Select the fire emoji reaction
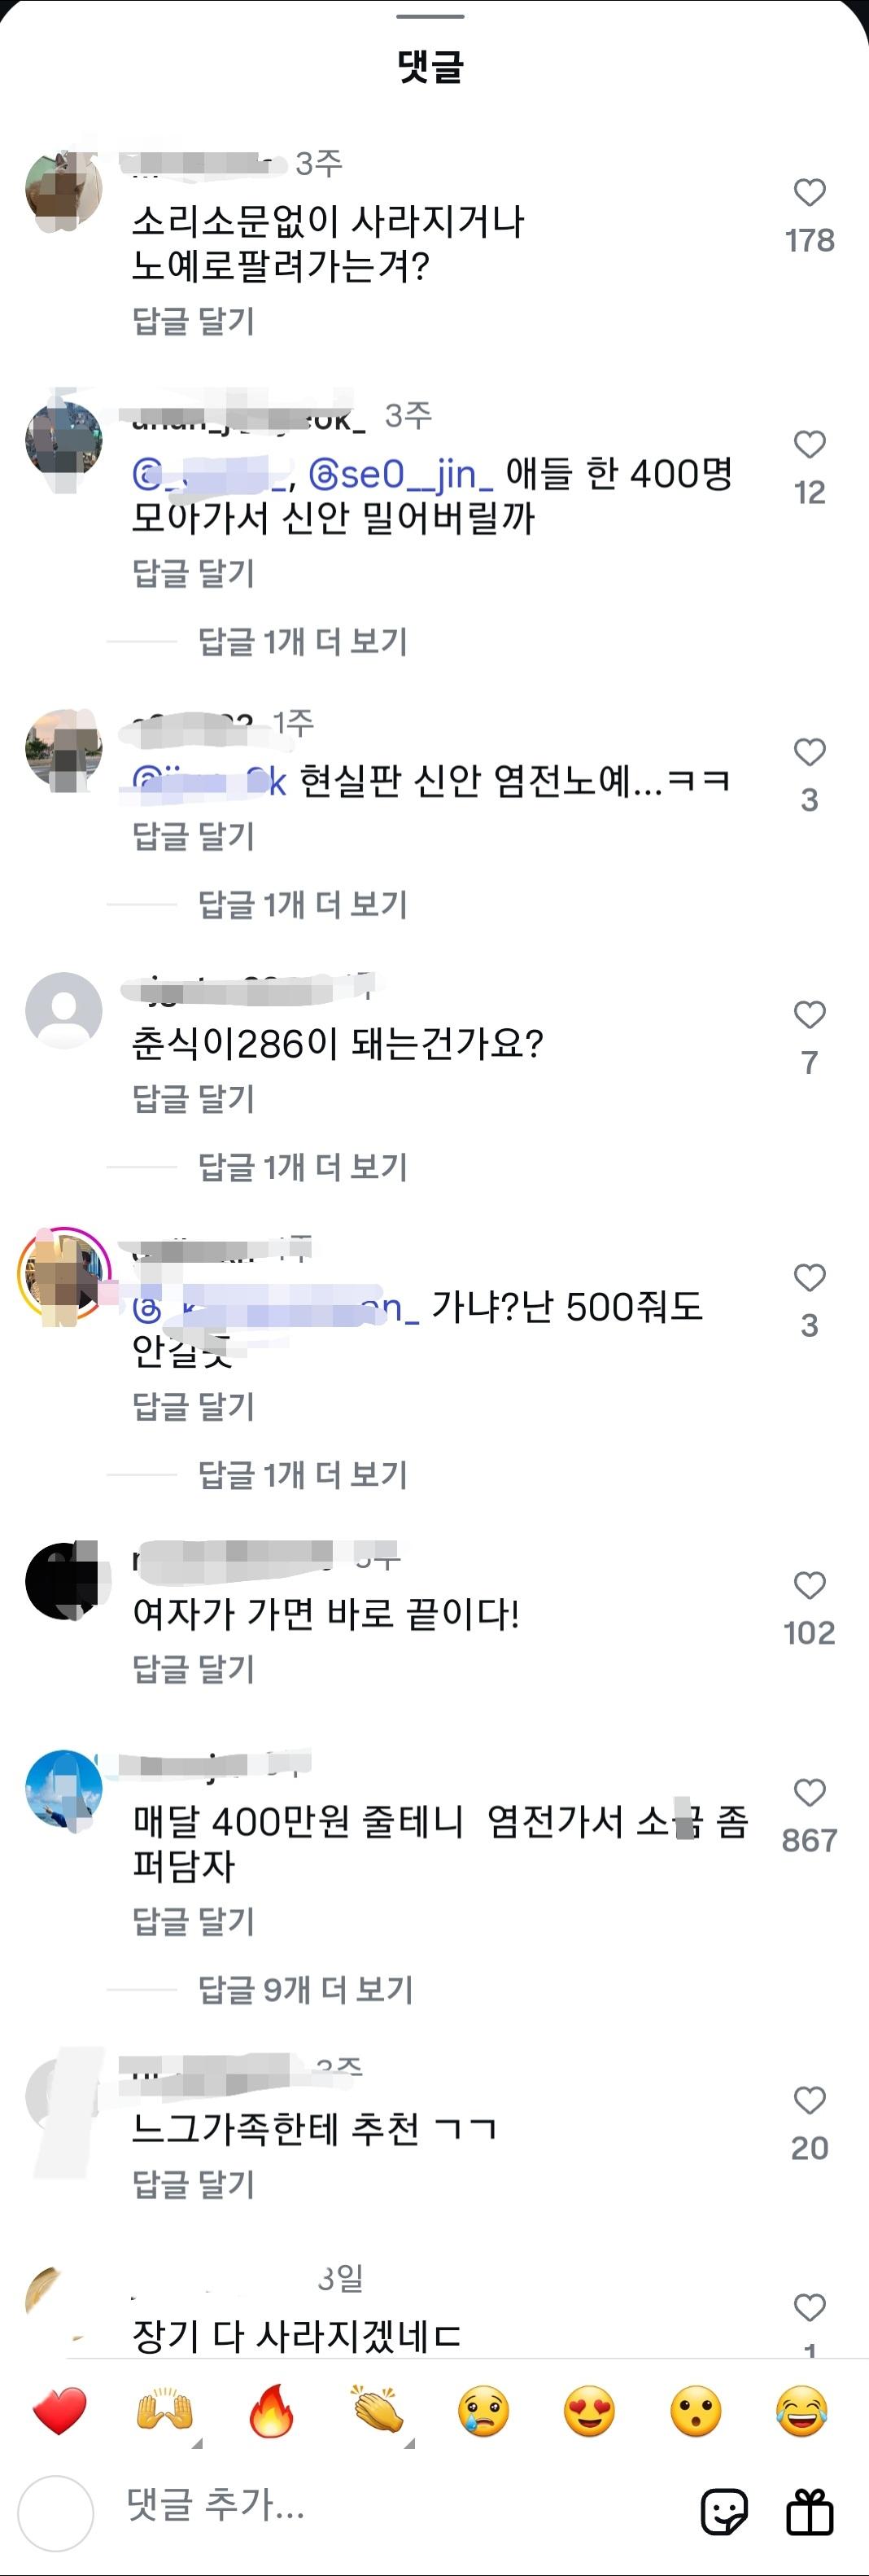The image size is (869, 2576). click(272, 2411)
